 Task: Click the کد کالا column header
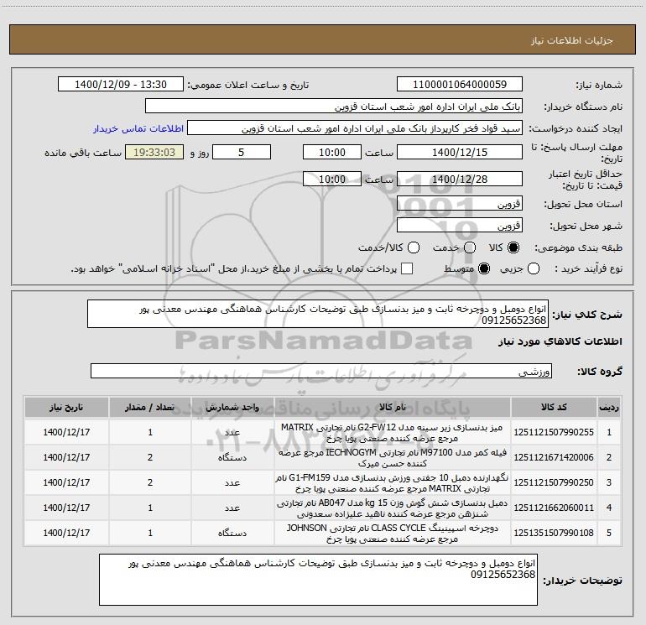(554, 407)
